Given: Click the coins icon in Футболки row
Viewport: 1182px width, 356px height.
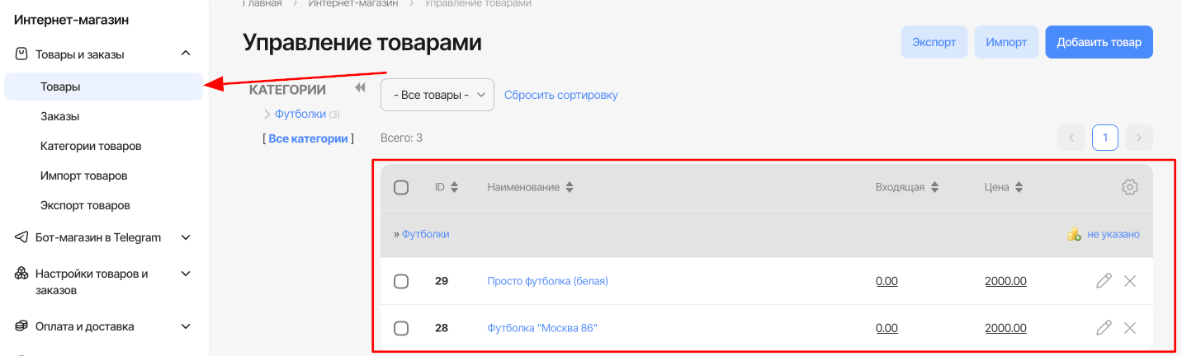Looking at the screenshot, I should pyautogui.click(x=1074, y=234).
